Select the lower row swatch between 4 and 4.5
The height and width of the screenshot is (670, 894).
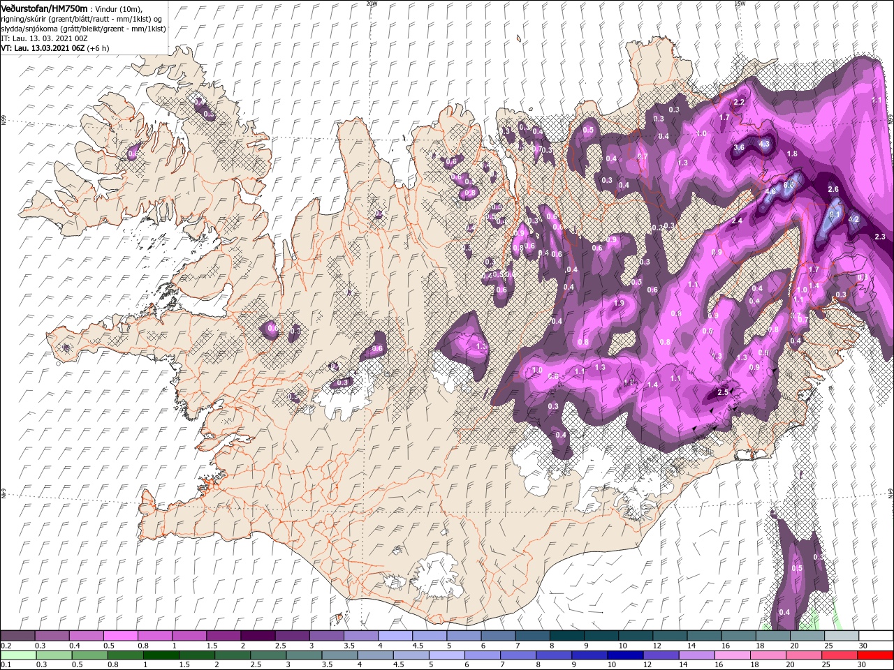375,655
